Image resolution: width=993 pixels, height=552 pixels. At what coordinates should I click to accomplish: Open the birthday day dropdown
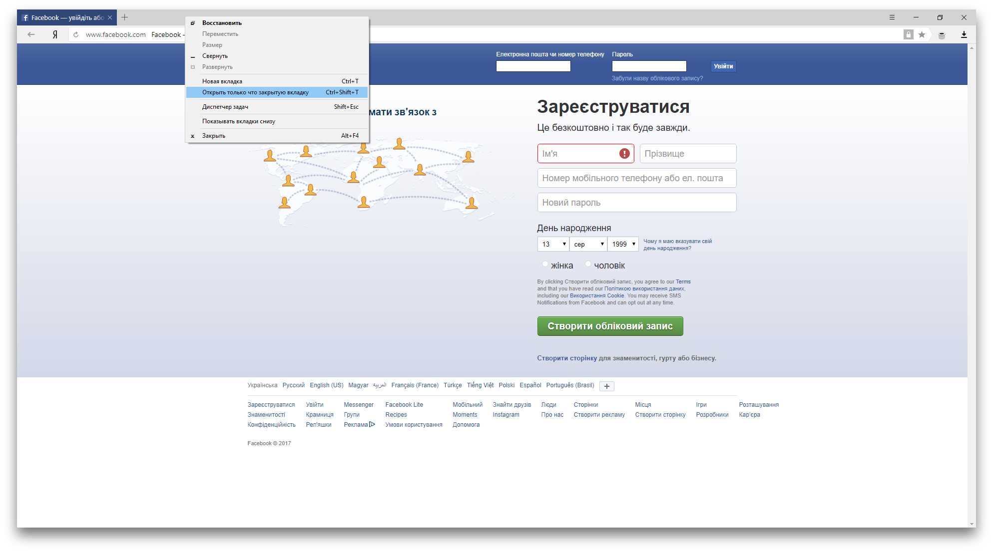(x=553, y=244)
